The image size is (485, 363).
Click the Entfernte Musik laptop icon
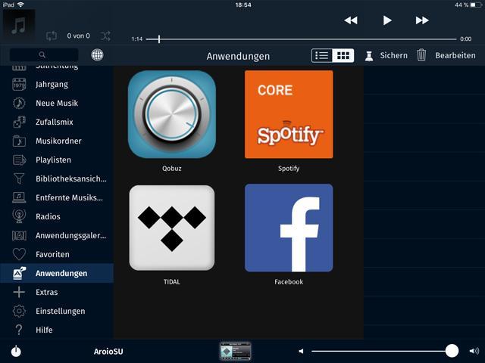click(x=19, y=197)
